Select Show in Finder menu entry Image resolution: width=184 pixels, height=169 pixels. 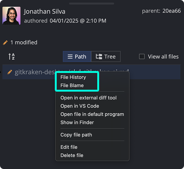pyautogui.click(x=77, y=123)
